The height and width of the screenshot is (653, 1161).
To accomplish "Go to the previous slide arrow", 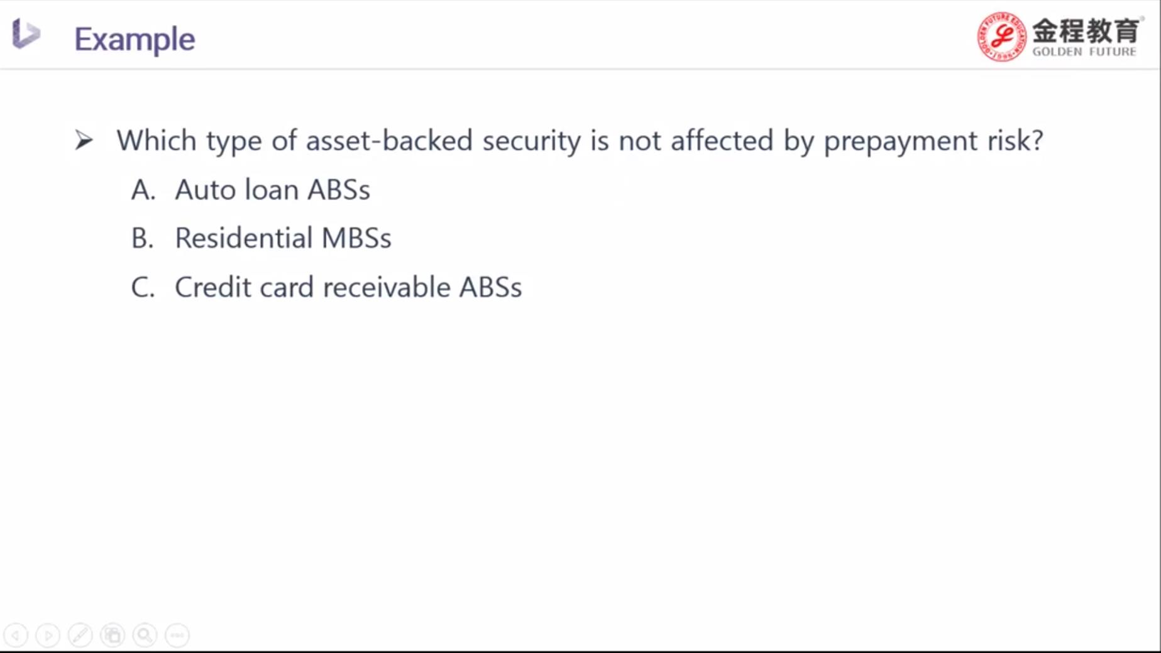I will click(16, 635).
